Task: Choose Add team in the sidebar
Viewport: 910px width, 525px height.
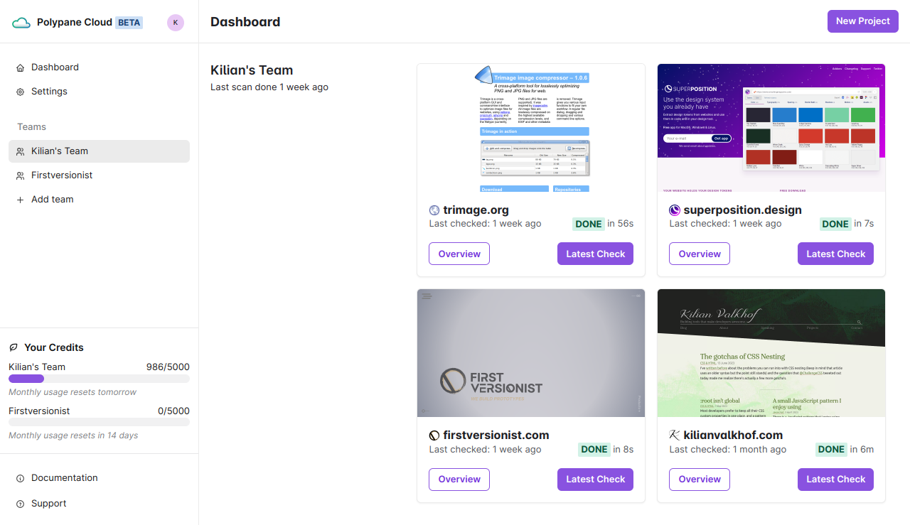Action: coord(99,200)
